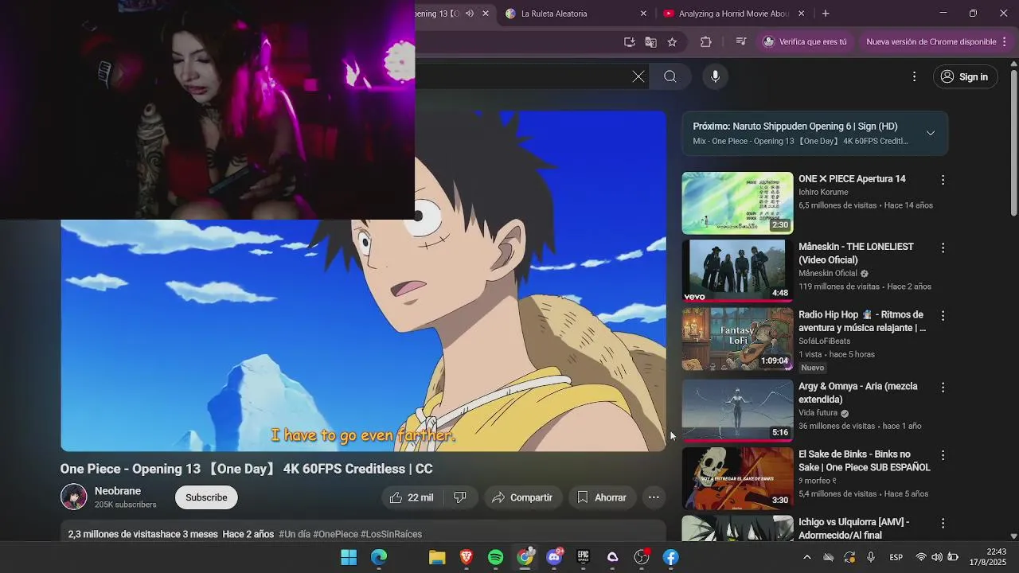This screenshot has width=1019, height=573.
Task: Click Nueva versión de Chrome disponible
Action: point(931,41)
